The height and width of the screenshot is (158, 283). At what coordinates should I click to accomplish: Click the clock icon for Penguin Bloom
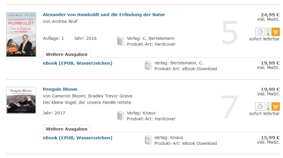[x=260, y=106]
